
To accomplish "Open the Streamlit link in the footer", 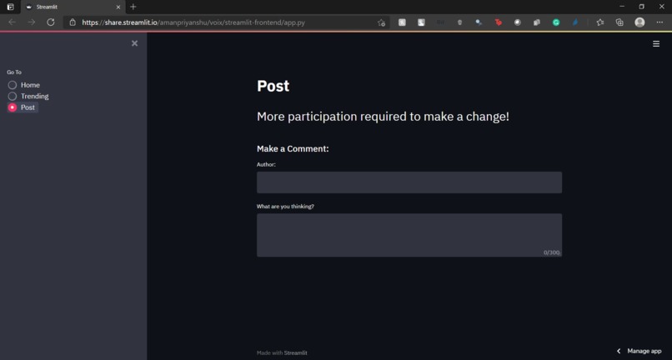I will pyautogui.click(x=296, y=352).
